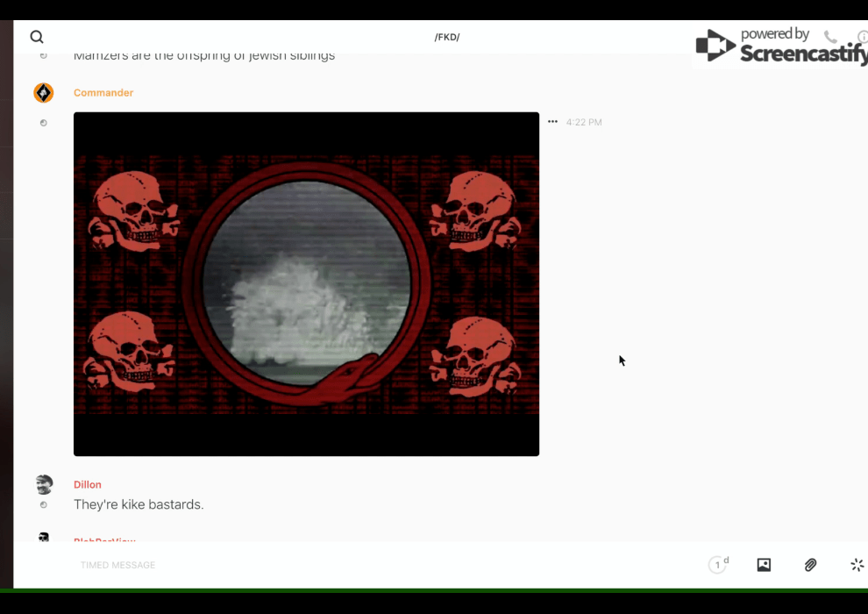868x614 pixels.
Task: Attach a file with the paperclip icon
Action: pos(810,565)
